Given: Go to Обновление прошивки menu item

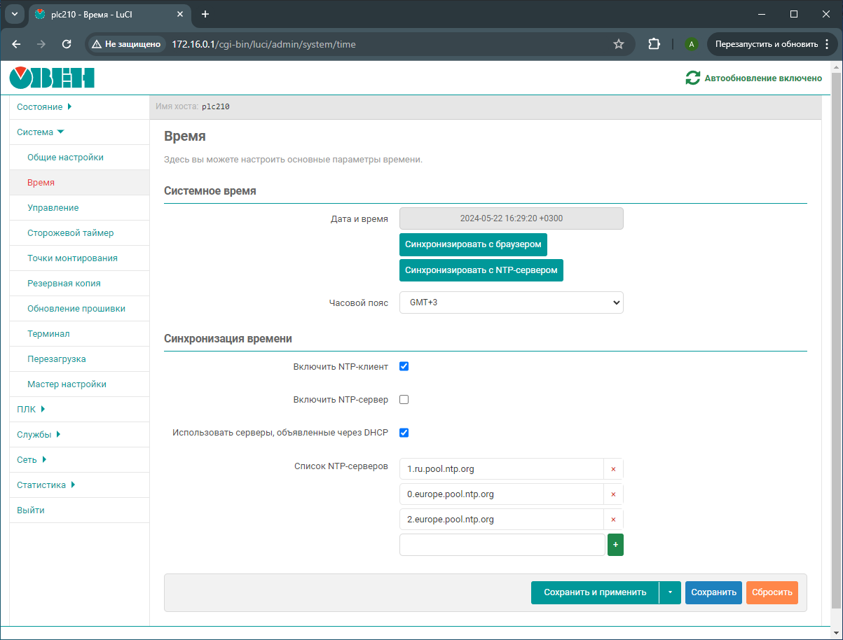Looking at the screenshot, I should click(76, 309).
